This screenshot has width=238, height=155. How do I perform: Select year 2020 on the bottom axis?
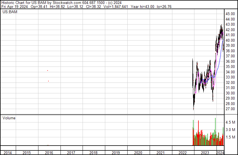coord(138,153)
